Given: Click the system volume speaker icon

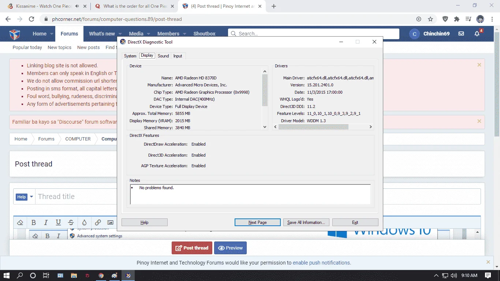Looking at the screenshot, I should tap(454, 276).
